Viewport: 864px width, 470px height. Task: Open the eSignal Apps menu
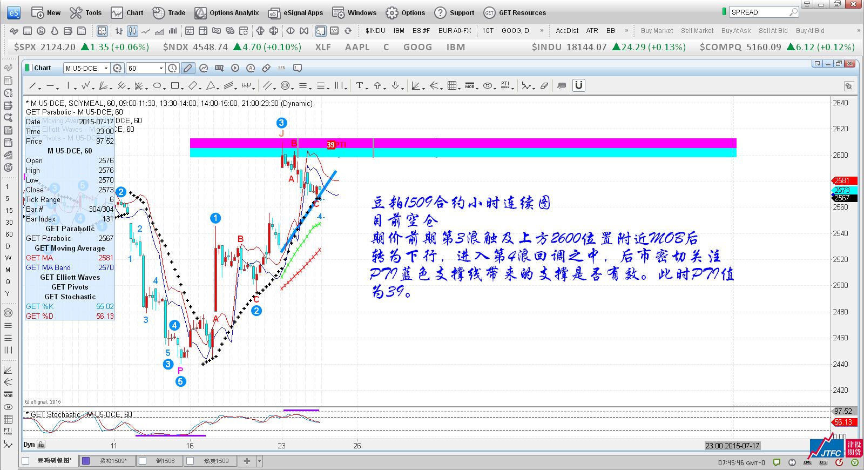295,12
